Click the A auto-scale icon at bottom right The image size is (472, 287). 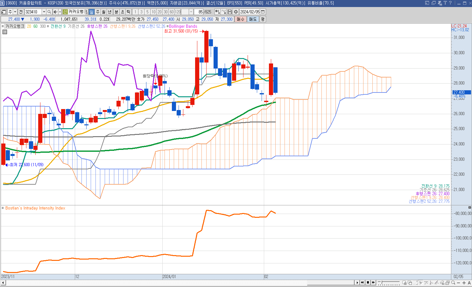coord(469,283)
